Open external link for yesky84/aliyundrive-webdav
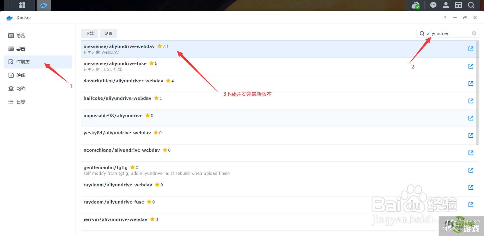484x236 pixels. [471, 135]
